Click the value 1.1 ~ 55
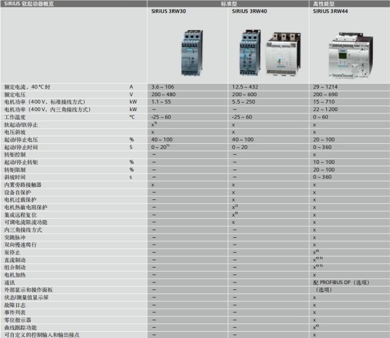This screenshot has height=338, width=390. [x=161, y=102]
